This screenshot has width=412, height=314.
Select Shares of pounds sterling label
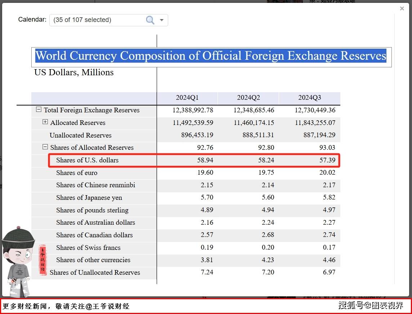[92, 210]
